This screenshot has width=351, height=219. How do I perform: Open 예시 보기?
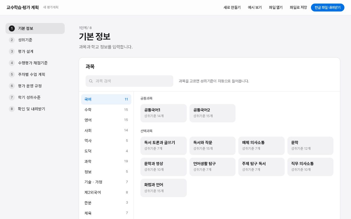pyautogui.click(x=255, y=8)
